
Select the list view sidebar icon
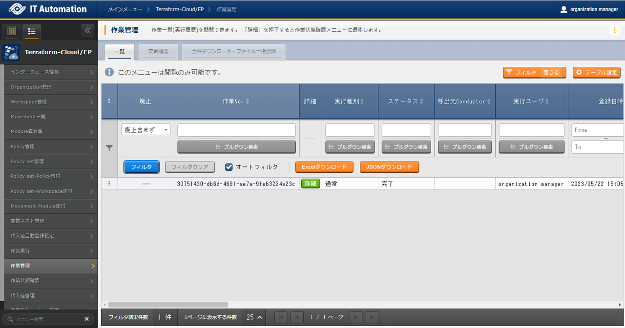click(x=32, y=31)
